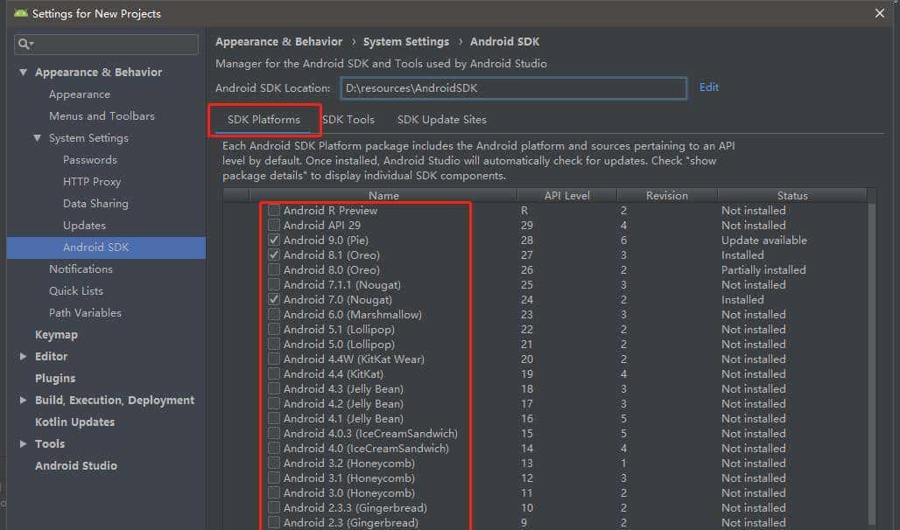
Task: Expand the Tools settings section
Action: pyautogui.click(x=24, y=444)
